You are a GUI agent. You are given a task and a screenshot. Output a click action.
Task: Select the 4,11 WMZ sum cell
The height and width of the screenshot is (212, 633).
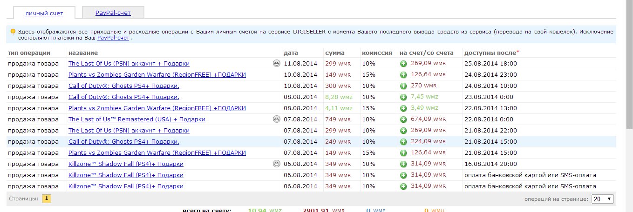tap(338, 108)
